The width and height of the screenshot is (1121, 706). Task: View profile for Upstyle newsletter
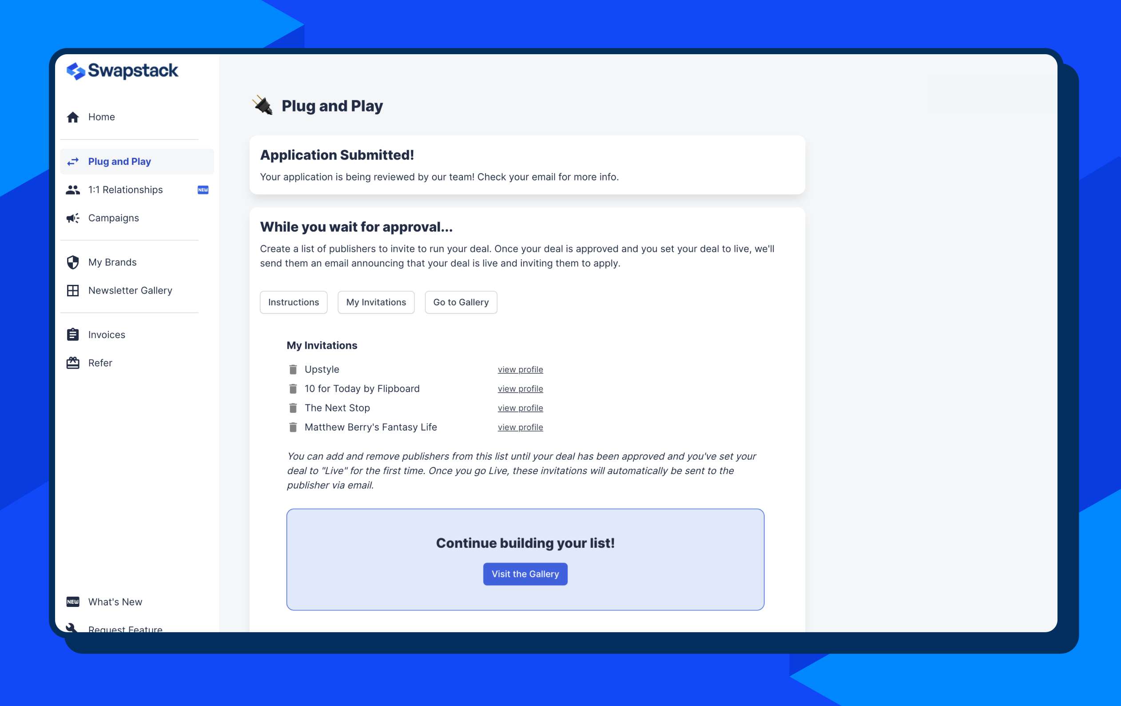520,369
